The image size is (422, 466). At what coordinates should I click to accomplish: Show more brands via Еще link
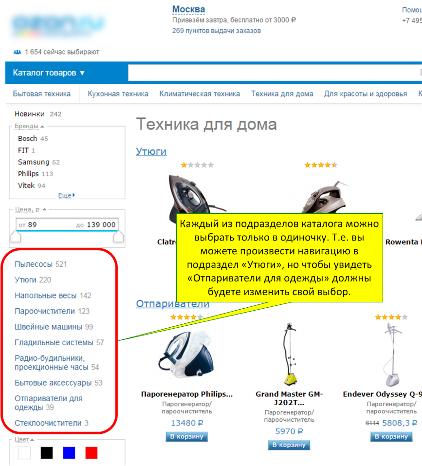(66, 195)
